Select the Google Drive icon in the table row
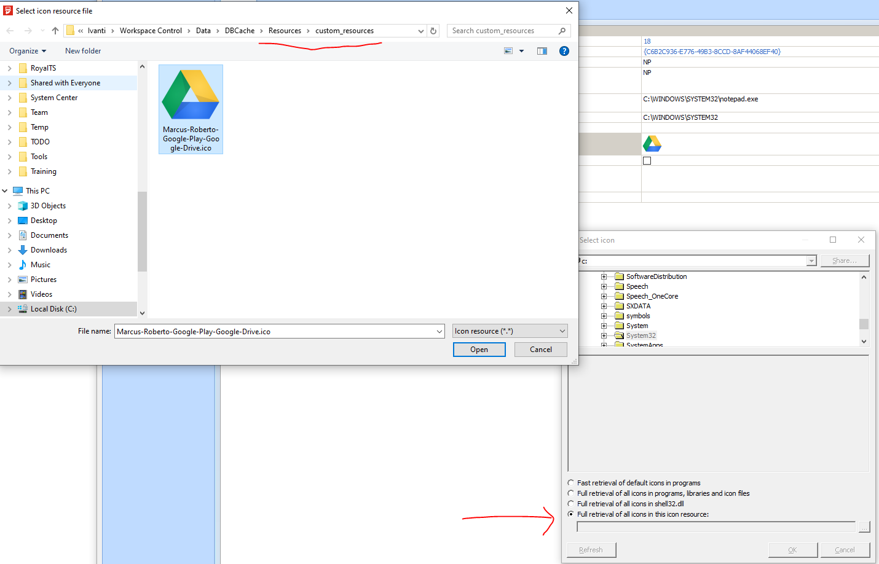 (652, 143)
